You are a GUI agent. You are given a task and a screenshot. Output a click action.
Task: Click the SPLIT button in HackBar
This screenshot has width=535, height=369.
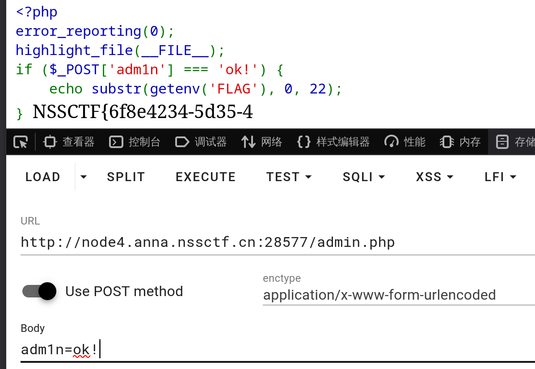pyautogui.click(x=126, y=177)
